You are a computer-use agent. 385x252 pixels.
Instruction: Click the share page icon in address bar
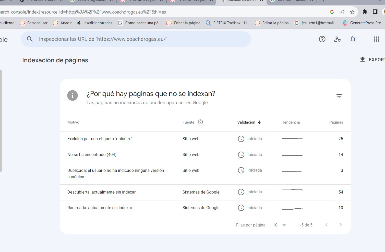(x=342, y=12)
